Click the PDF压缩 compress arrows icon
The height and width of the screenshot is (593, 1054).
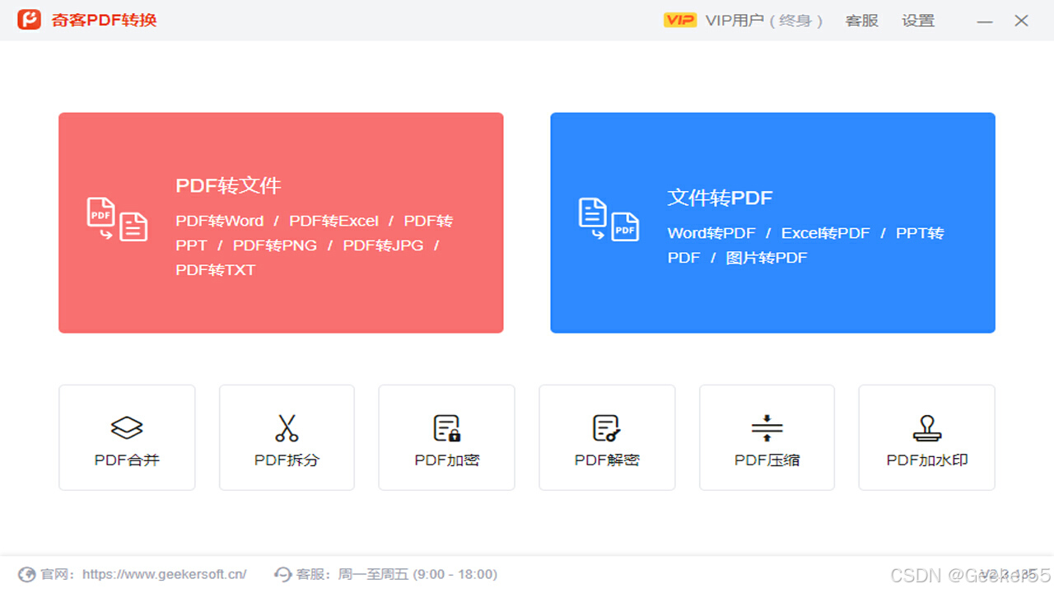(x=767, y=427)
